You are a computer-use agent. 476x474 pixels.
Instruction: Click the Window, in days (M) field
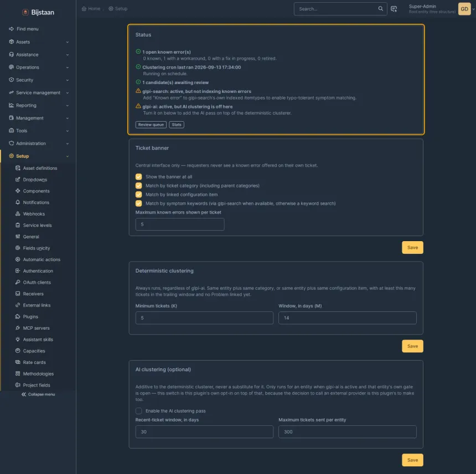[x=347, y=318]
